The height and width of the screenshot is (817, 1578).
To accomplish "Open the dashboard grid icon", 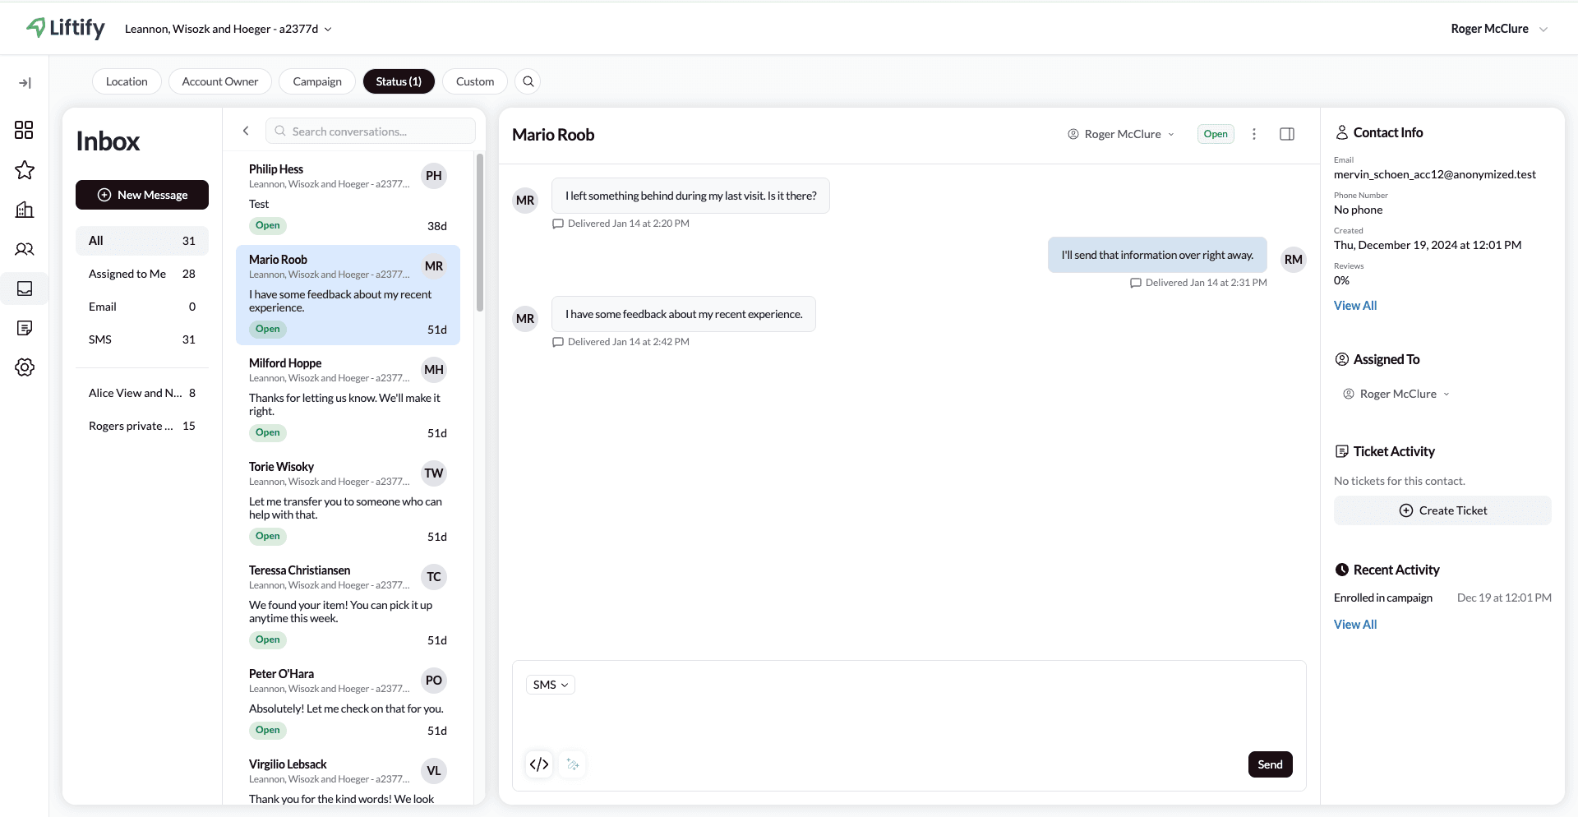I will pyautogui.click(x=24, y=130).
